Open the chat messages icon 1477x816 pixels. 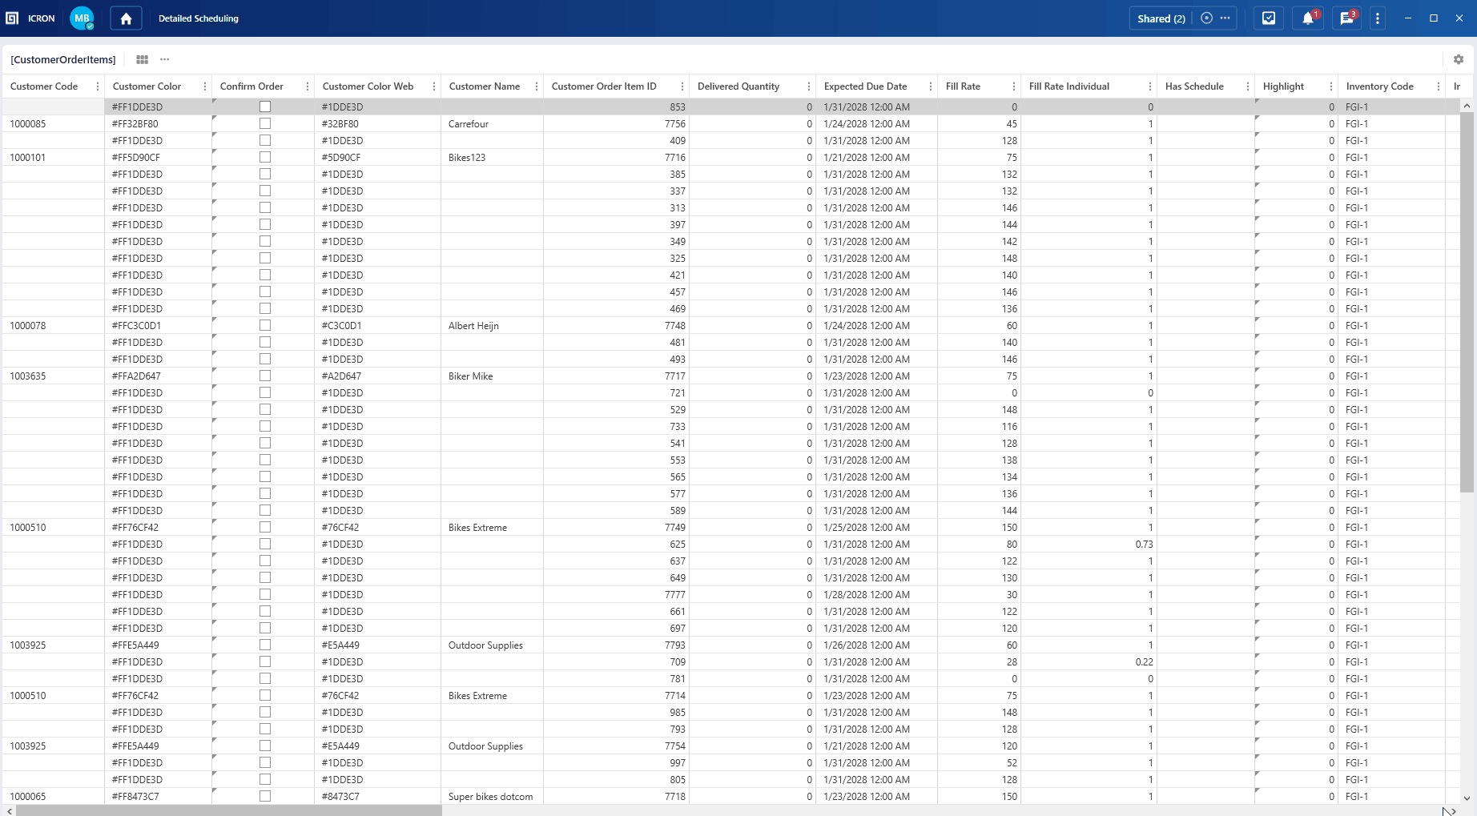(1347, 18)
